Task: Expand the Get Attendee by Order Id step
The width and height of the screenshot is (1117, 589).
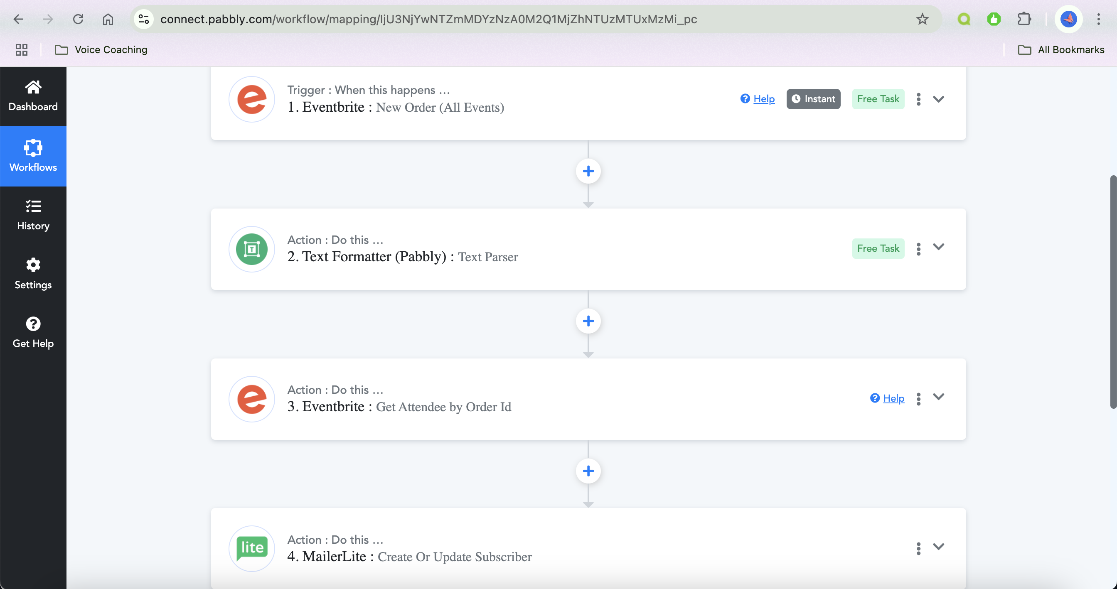Action: click(x=938, y=397)
